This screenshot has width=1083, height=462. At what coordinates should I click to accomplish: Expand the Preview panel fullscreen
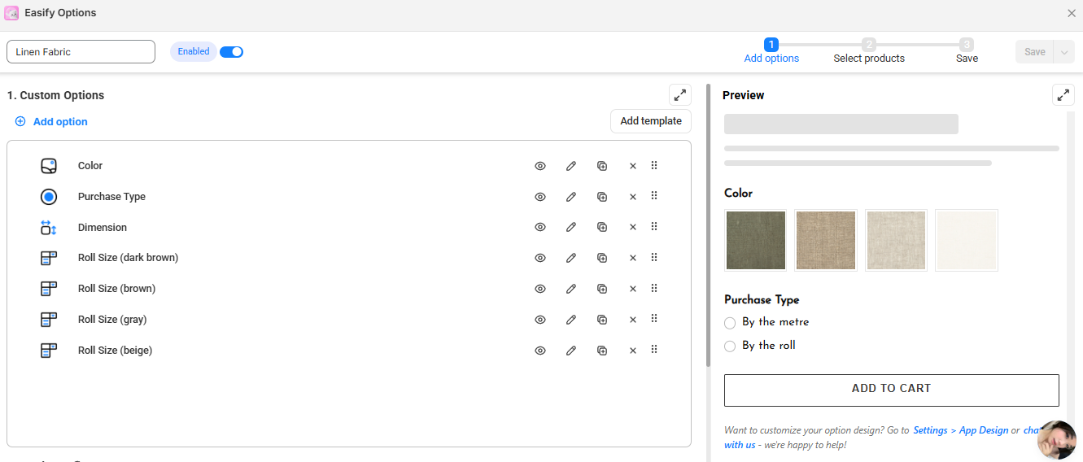click(x=1063, y=95)
